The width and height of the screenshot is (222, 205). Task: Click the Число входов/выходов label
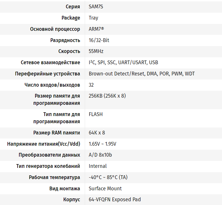52,85
